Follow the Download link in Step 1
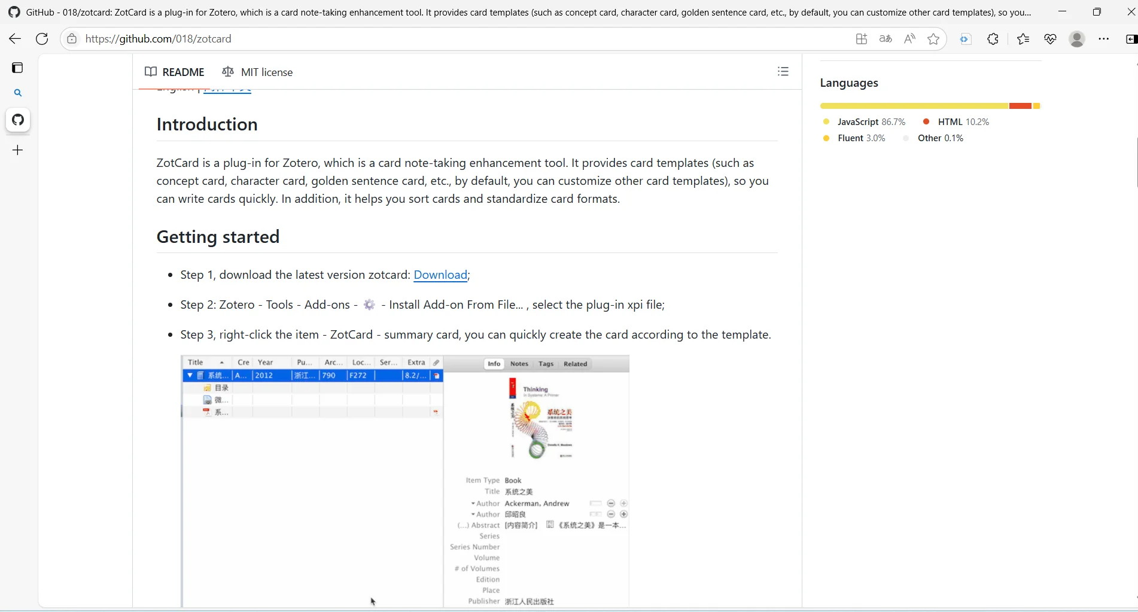This screenshot has height=612, width=1138. click(x=440, y=275)
